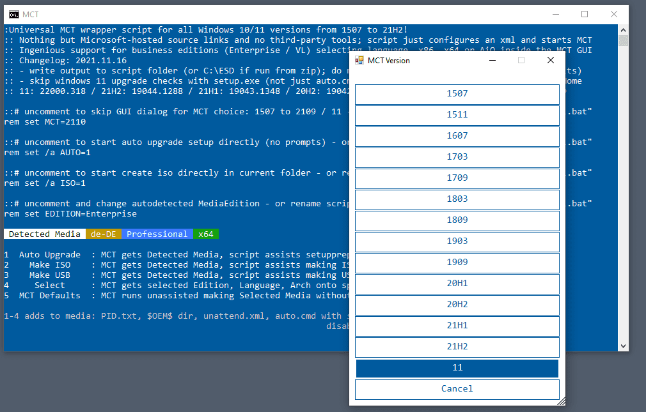646x412 pixels.
Task: Select the 21H2 version button
Action: 457,347
